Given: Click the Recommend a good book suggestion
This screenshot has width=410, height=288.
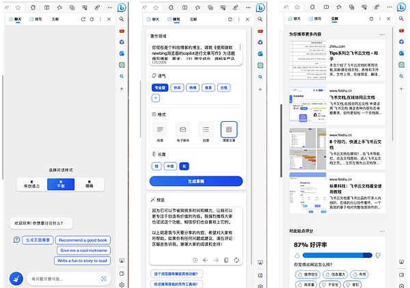Looking at the screenshot, I should click(x=82, y=240).
